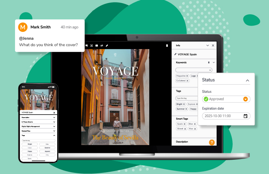Click the Logo keyword chip
Screen dimensions: 269x174
coord(193,76)
